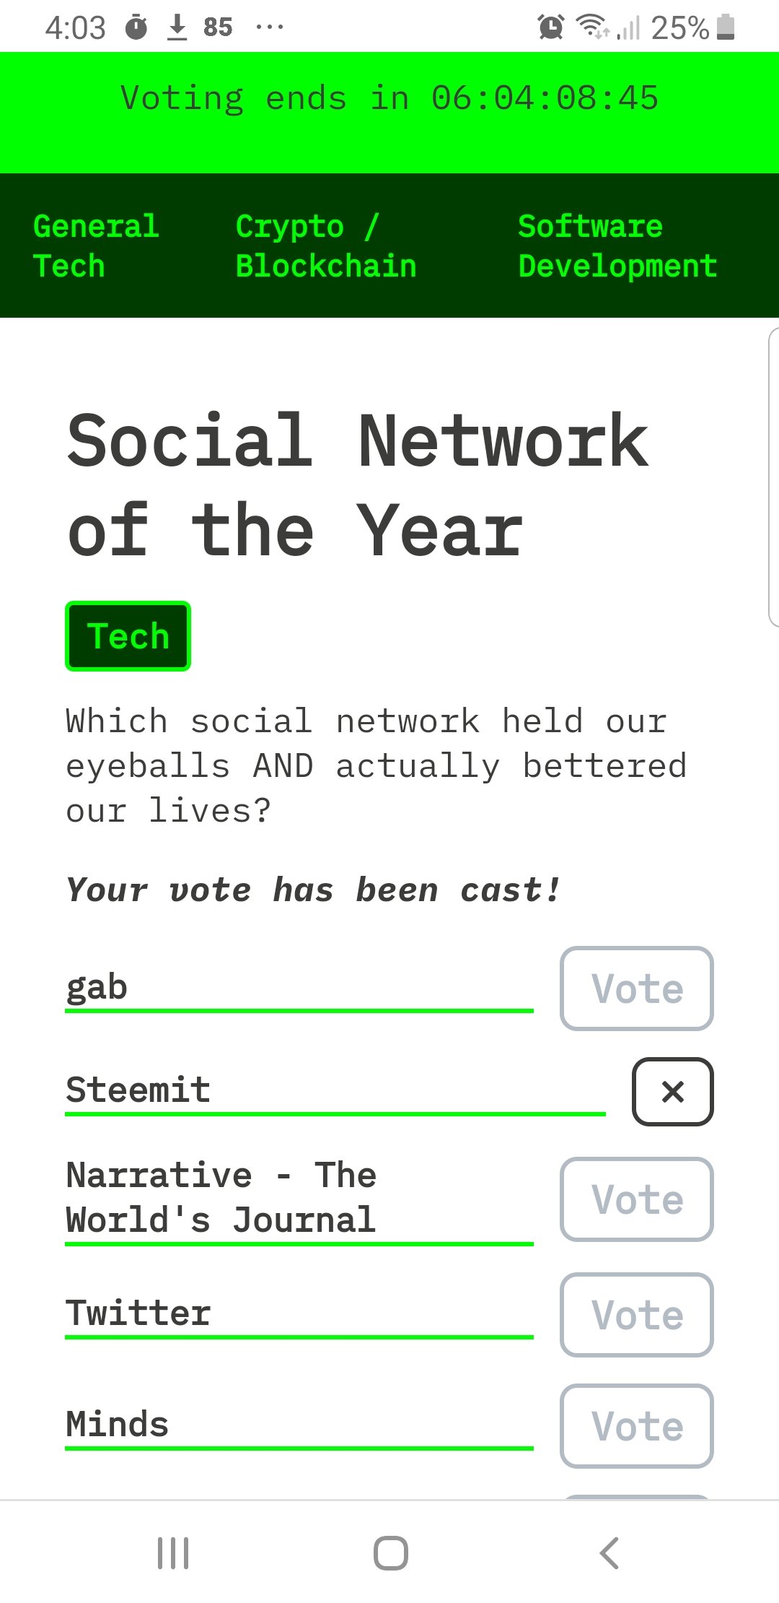Vote for Twitter

(x=637, y=1315)
